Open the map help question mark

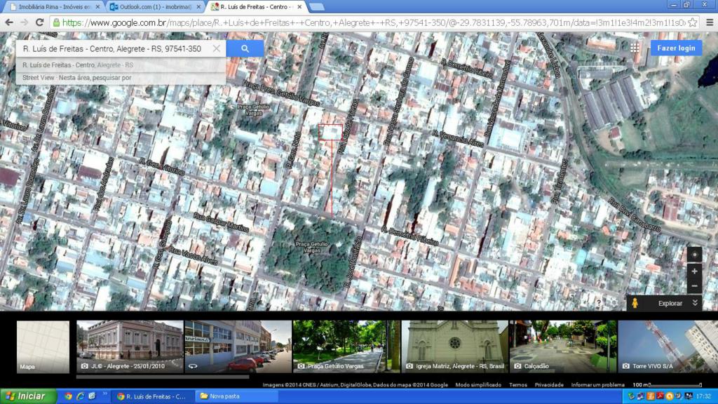(599, 302)
